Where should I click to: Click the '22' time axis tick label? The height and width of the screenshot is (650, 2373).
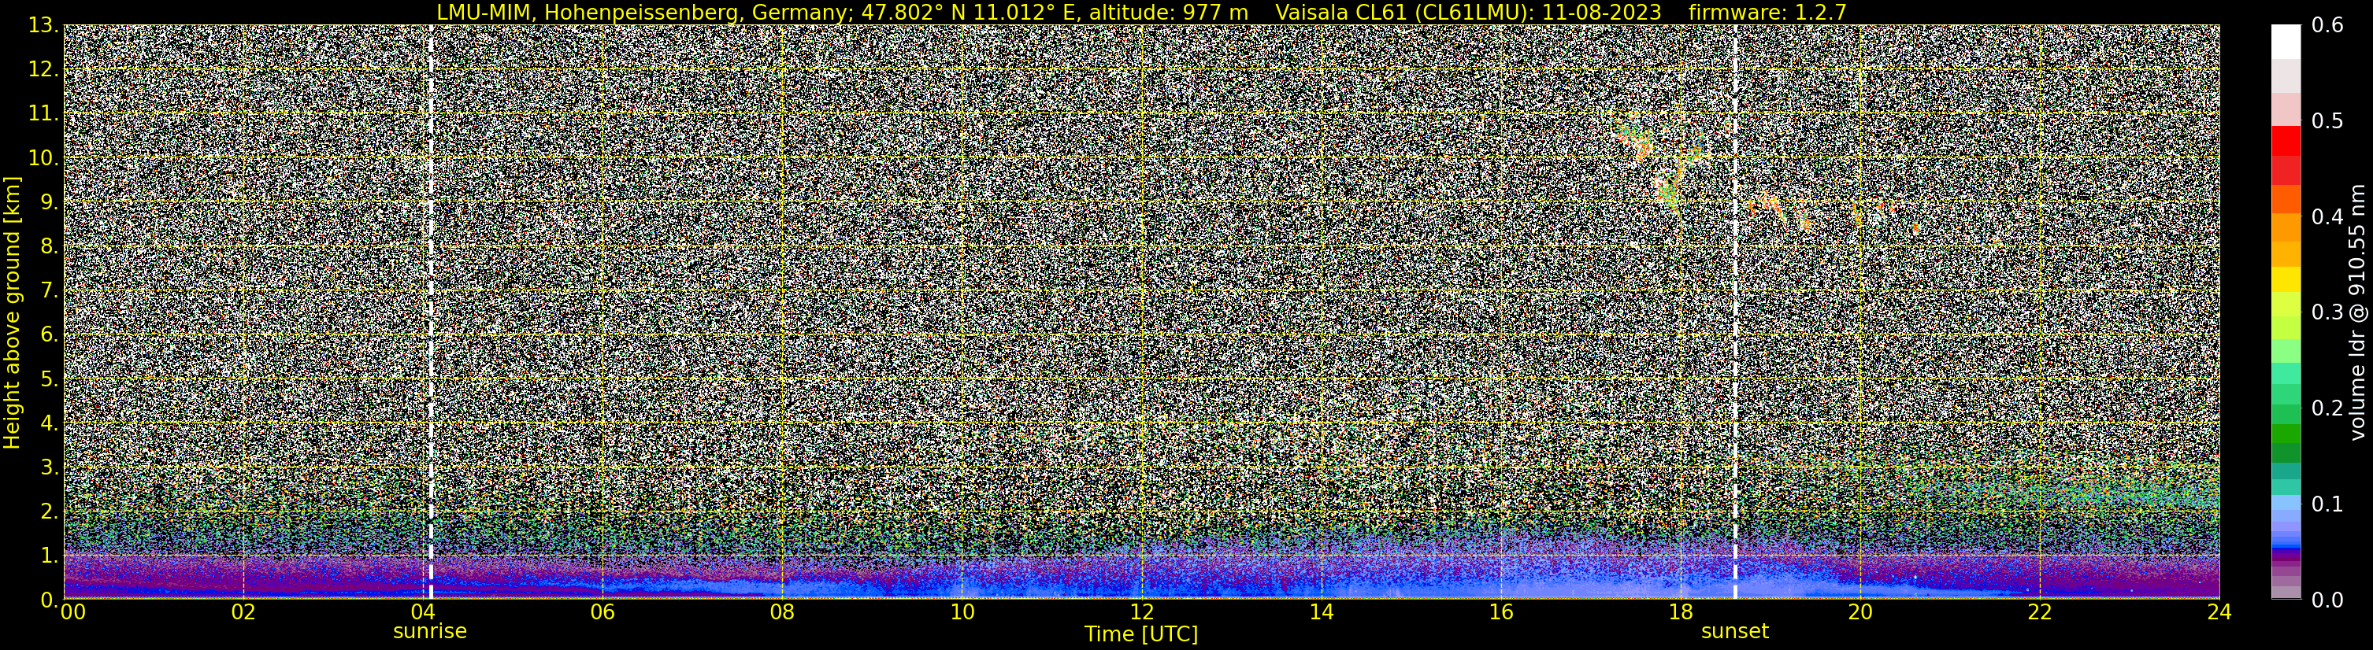click(2040, 612)
